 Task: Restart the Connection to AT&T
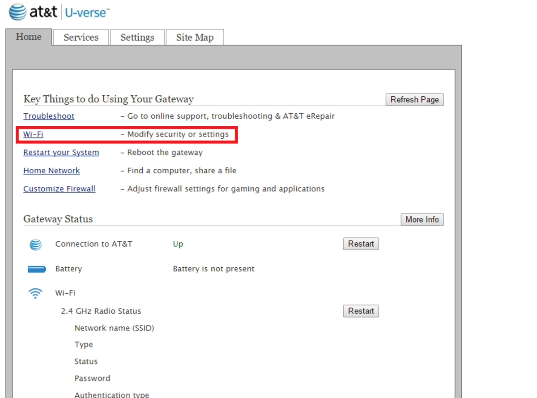pos(361,244)
